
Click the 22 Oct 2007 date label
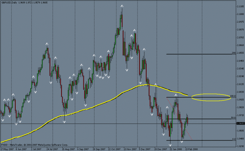coord(114,149)
